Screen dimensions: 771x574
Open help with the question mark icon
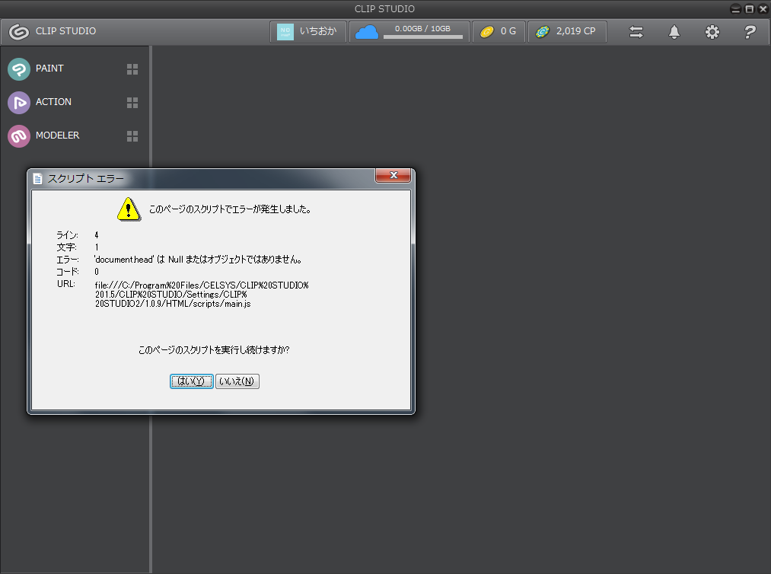(x=750, y=32)
